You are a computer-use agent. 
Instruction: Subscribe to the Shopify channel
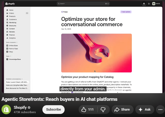(53, 110)
